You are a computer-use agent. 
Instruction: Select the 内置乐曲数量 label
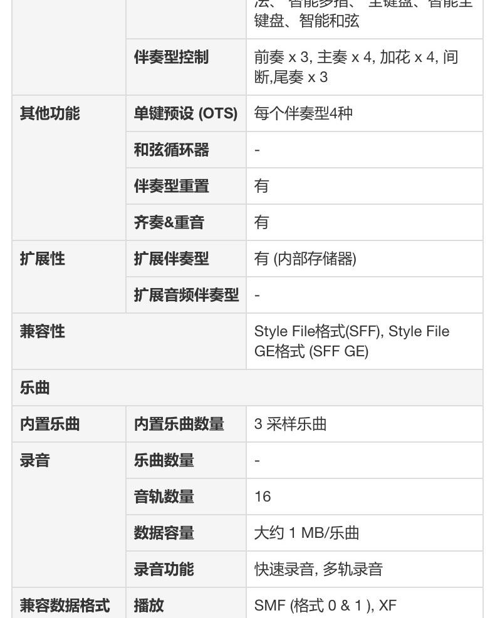coord(179,425)
